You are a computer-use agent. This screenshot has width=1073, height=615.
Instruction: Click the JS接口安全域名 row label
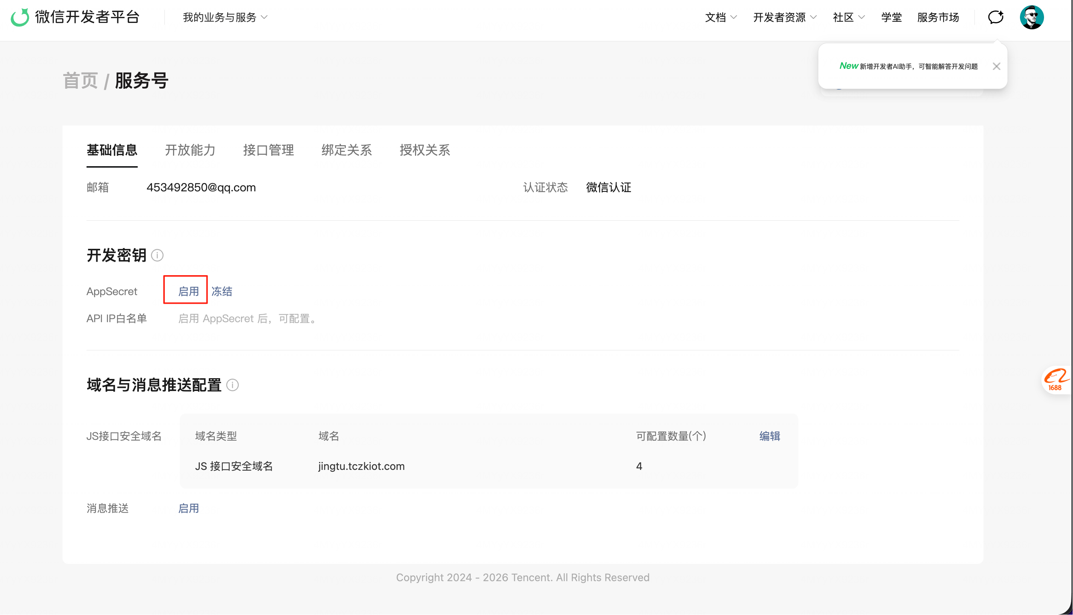pos(124,436)
